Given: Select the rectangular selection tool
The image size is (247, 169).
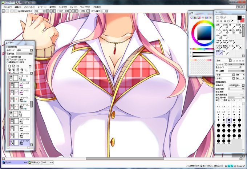Looking at the screenshot, I should (218, 17).
